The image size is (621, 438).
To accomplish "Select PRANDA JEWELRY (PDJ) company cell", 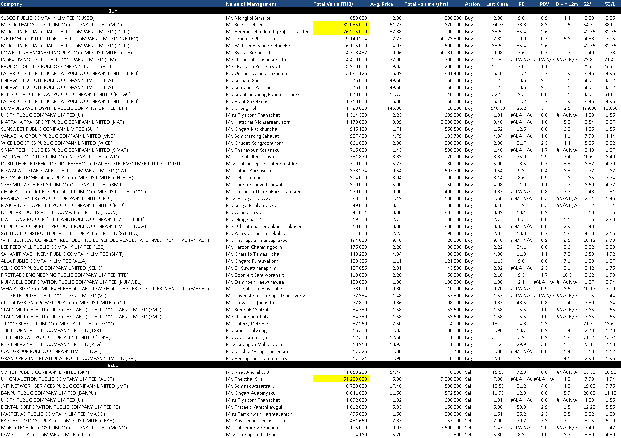I will (x=57, y=198).
